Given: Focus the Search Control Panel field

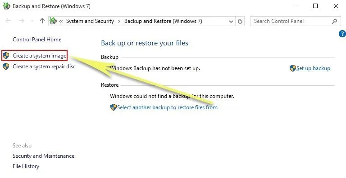Looking at the screenshot, I should [x=291, y=21].
